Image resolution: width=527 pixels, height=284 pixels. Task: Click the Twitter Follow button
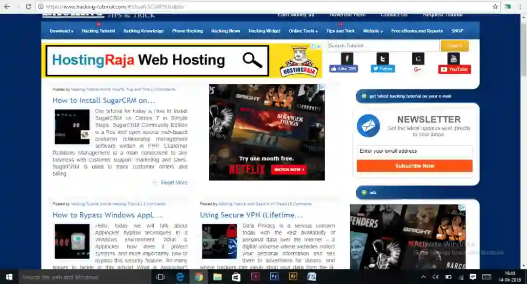[x=383, y=69]
